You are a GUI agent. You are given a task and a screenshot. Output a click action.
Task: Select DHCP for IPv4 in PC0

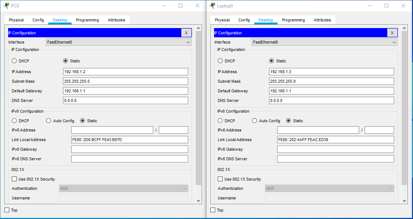pos(14,61)
